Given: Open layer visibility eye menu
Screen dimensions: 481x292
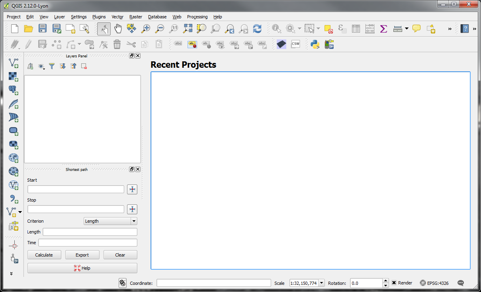Looking at the screenshot, I should point(41,67).
